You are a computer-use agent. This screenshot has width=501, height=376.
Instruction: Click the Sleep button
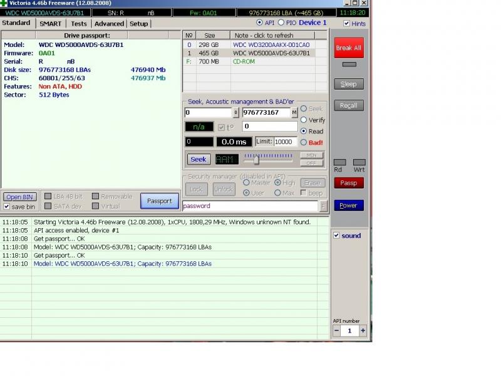pos(349,84)
